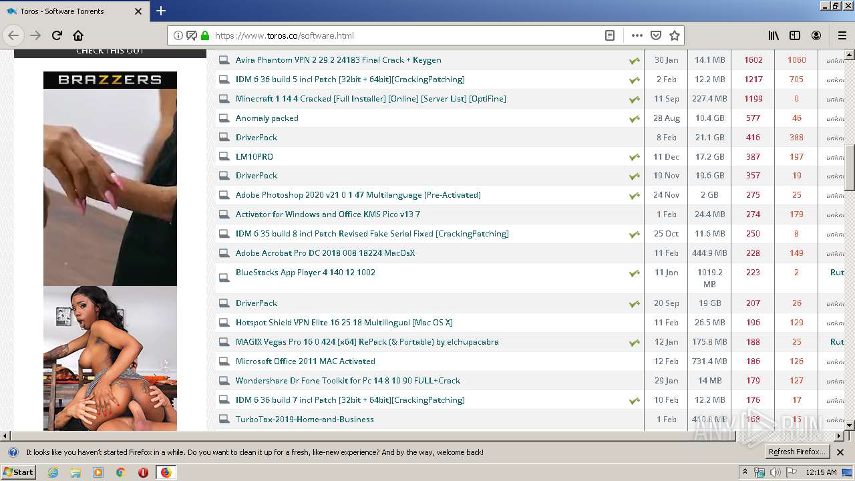Open Hotspot Shield VPN Elite torrent link
Image resolution: width=855 pixels, height=481 pixels.
(344, 323)
